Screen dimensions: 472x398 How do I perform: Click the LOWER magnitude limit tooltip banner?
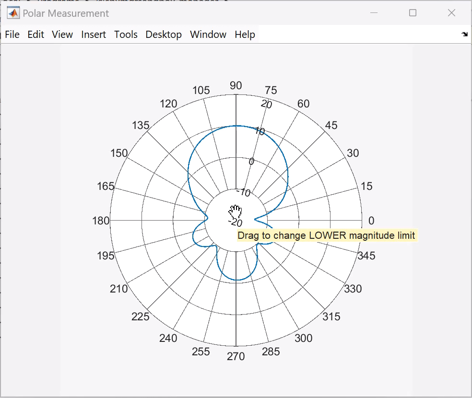pyautogui.click(x=327, y=235)
